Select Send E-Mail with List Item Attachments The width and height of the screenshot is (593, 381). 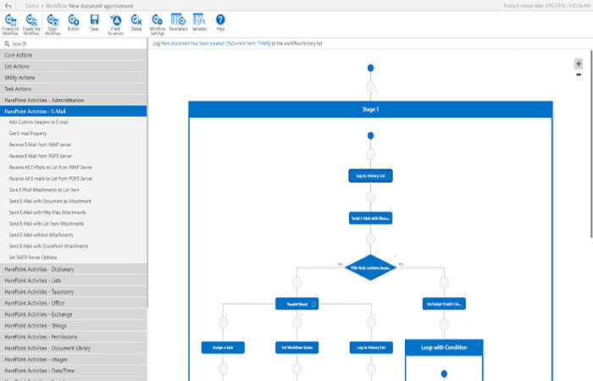coord(47,224)
